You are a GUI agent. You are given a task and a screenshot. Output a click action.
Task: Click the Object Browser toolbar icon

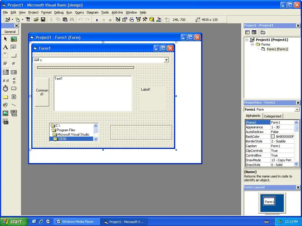(x=138, y=19)
